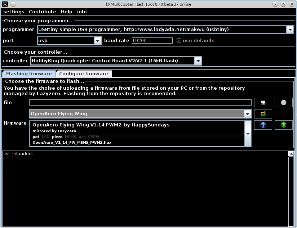Expand the OpenAero Flying Wing firmware dropdown
Screen dimensions: 297x228
(x=247, y=114)
